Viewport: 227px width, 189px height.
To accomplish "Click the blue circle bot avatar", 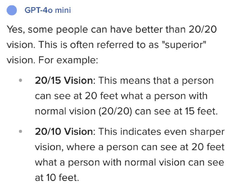I will tap(12, 10).
